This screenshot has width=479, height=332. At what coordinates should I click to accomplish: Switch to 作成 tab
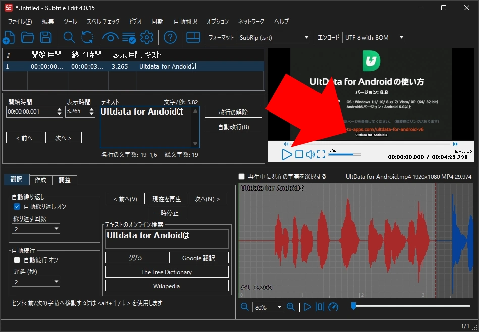40,180
